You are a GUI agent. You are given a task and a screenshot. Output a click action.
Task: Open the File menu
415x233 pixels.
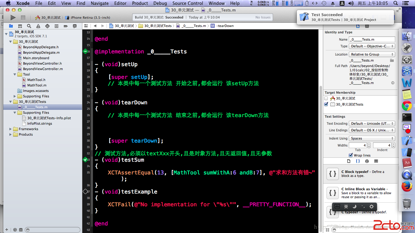pyautogui.click(x=39, y=3)
